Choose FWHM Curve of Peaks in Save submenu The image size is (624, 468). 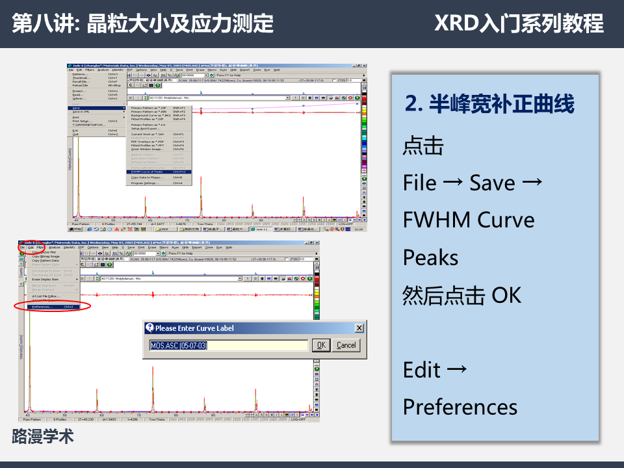[159, 172]
